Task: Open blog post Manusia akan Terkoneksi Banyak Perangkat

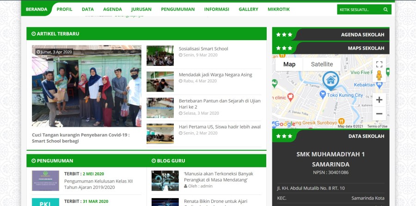Action: [218, 177]
